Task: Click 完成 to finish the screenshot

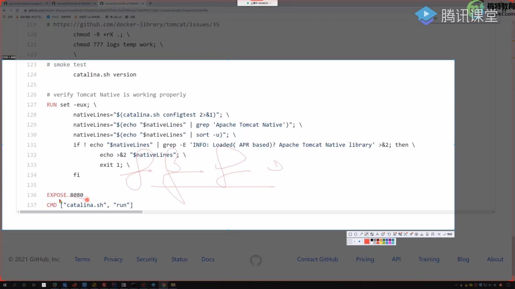Action: pyautogui.click(x=447, y=234)
